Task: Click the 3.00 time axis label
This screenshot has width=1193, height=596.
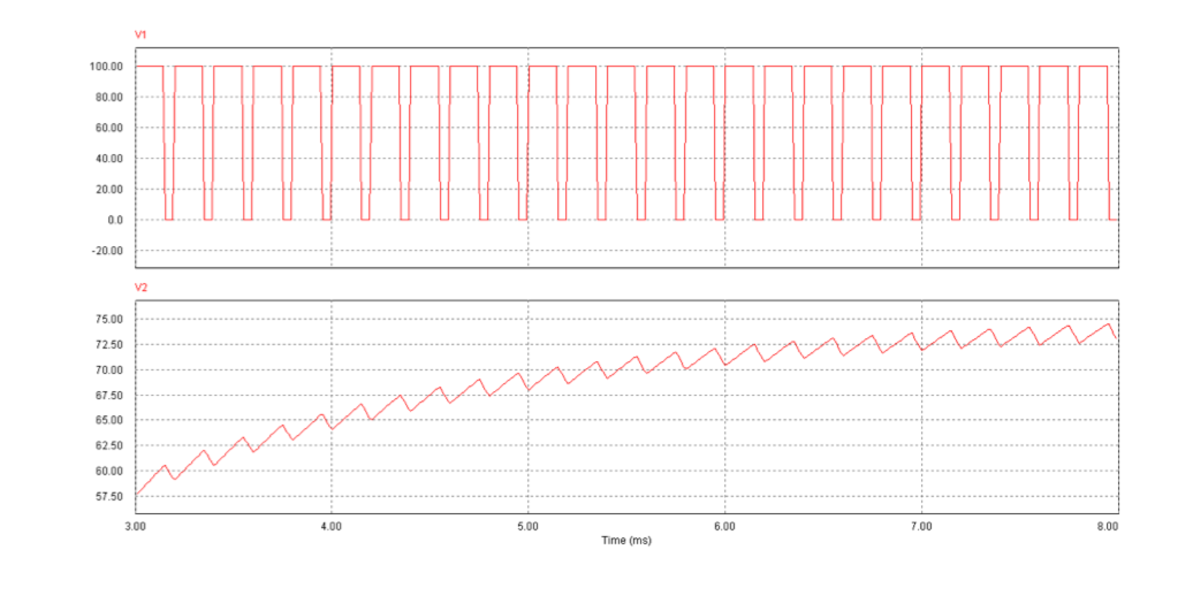Action: [x=135, y=526]
